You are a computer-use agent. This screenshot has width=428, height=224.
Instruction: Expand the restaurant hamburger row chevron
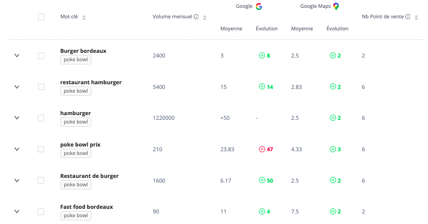click(x=17, y=87)
